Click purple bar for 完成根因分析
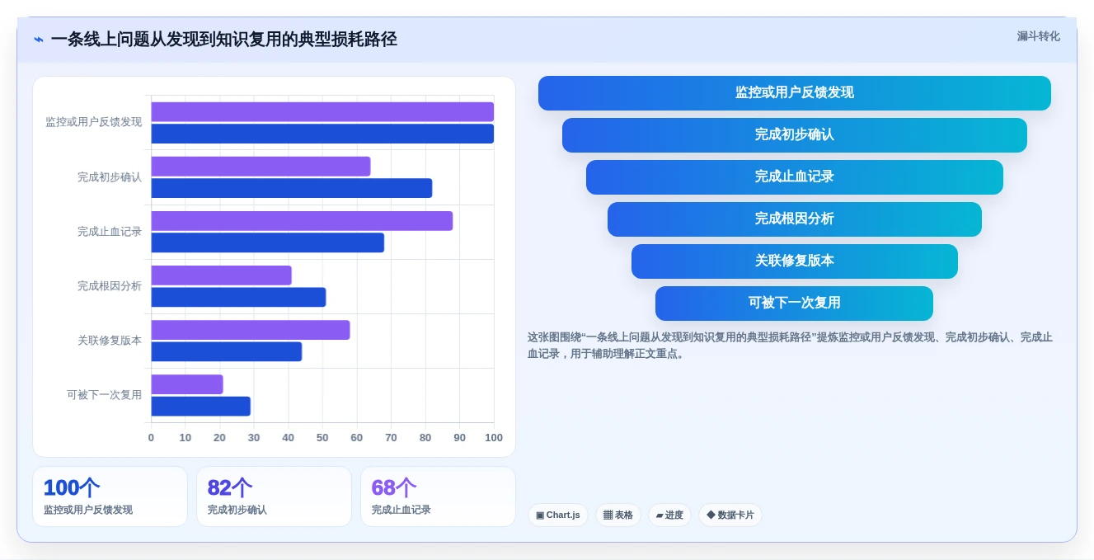The height and width of the screenshot is (560, 1094). tap(221, 275)
